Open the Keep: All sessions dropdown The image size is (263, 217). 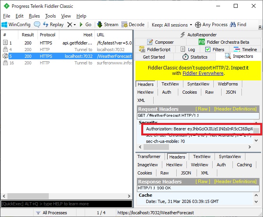(172, 25)
